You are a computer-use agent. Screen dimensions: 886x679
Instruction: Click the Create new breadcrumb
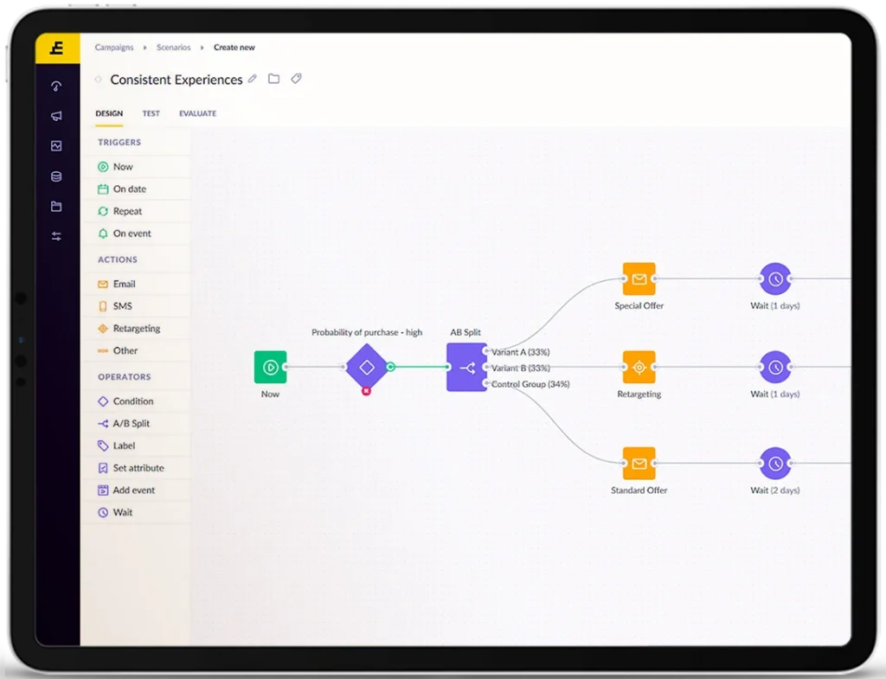pos(234,48)
